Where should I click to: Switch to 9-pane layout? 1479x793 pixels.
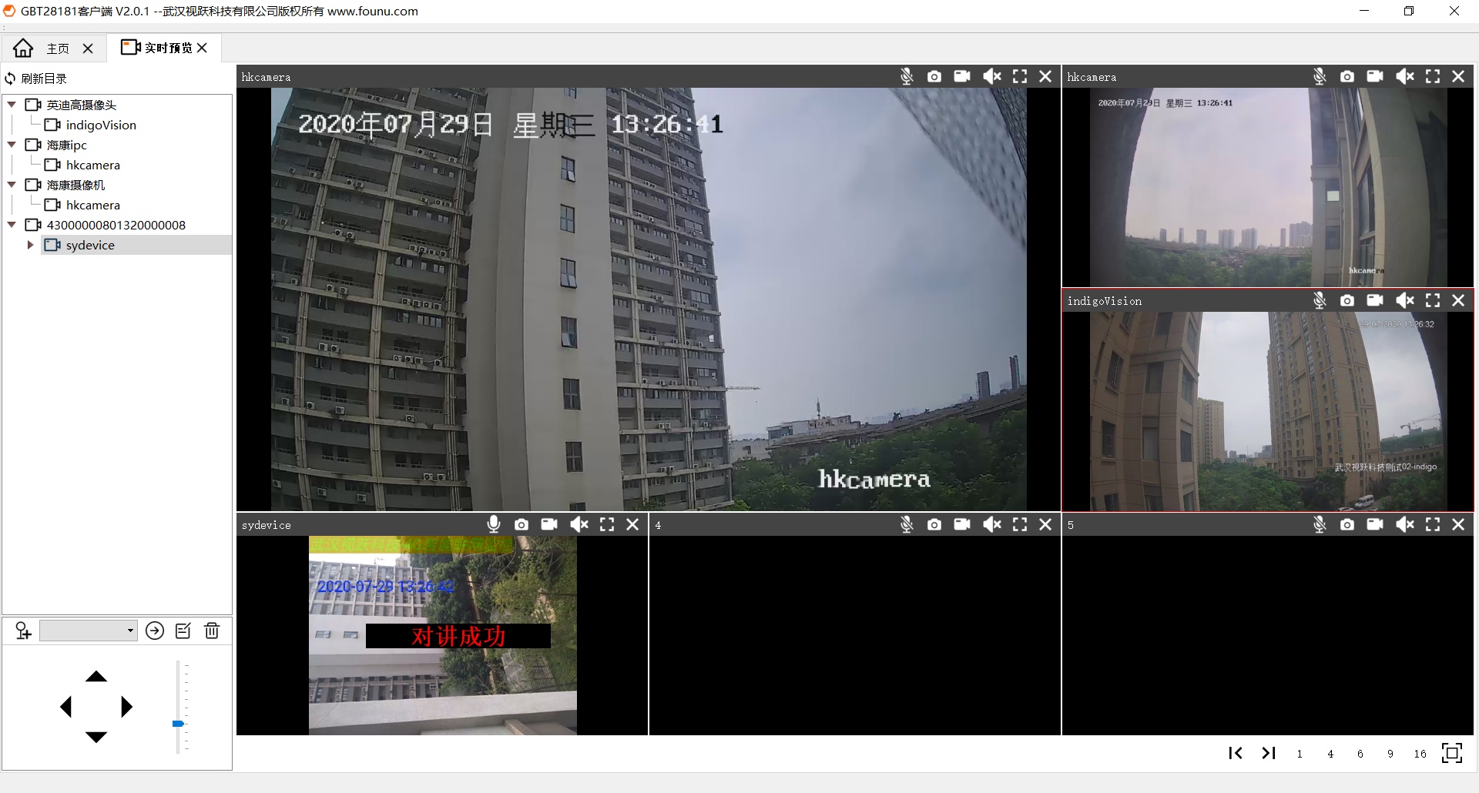point(1390,754)
